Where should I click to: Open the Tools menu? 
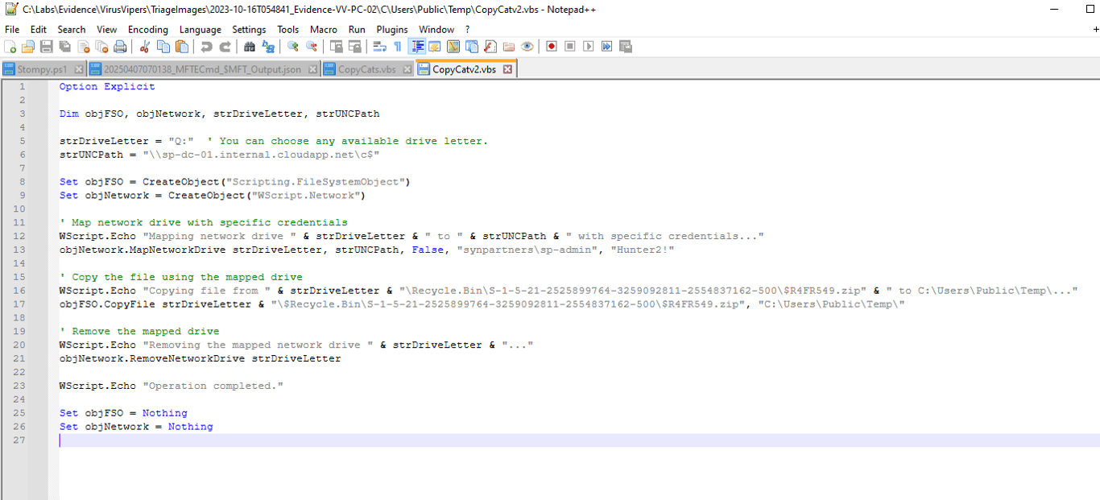[x=288, y=29]
